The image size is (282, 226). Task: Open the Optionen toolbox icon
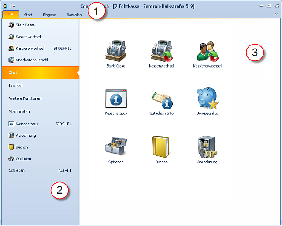(x=116, y=147)
